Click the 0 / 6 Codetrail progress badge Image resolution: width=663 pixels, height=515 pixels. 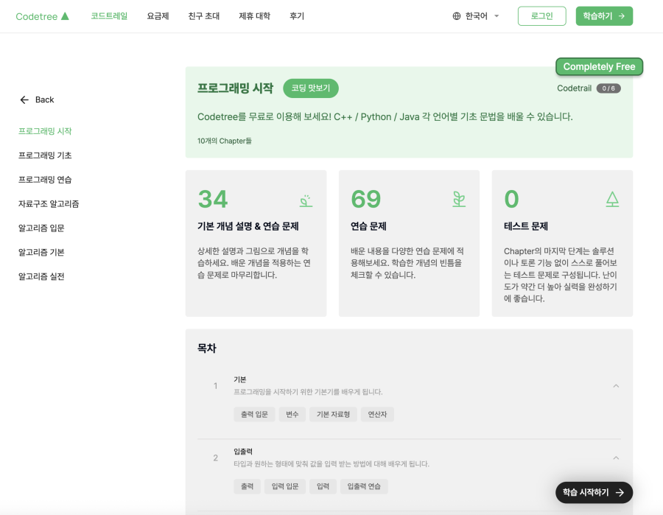pyautogui.click(x=608, y=88)
